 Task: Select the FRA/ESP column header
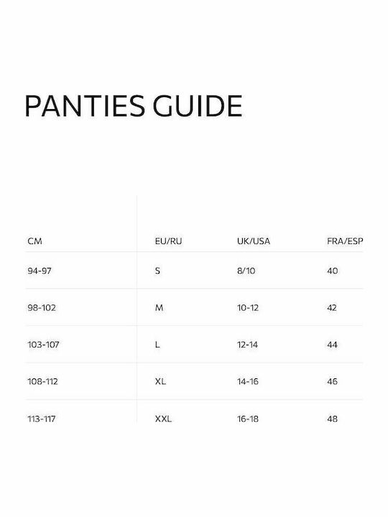(345, 241)
